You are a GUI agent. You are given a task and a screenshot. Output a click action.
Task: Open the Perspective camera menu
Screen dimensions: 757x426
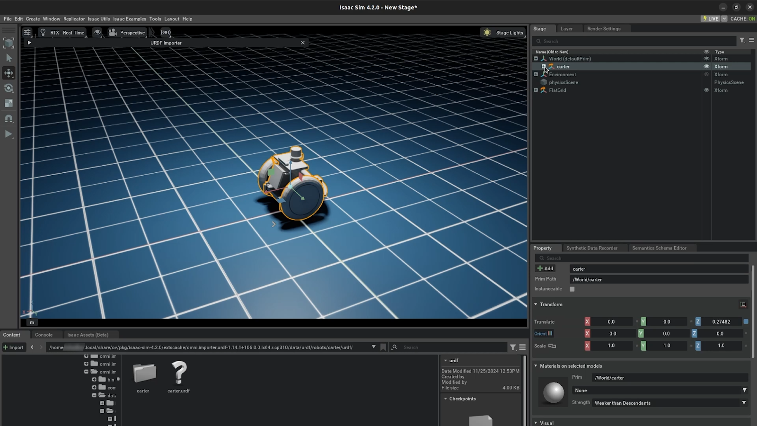127,33
